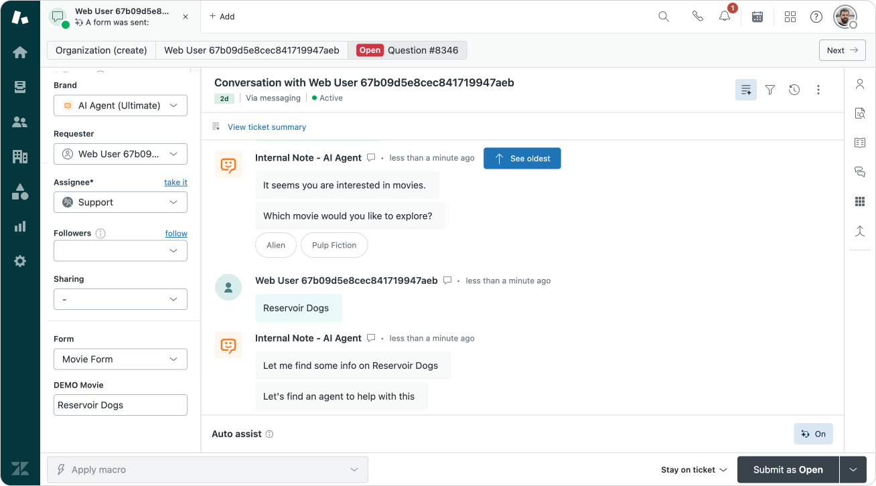876x486 pixels.
Task: Expand the Submit status arrow
Action: [853, 470]
